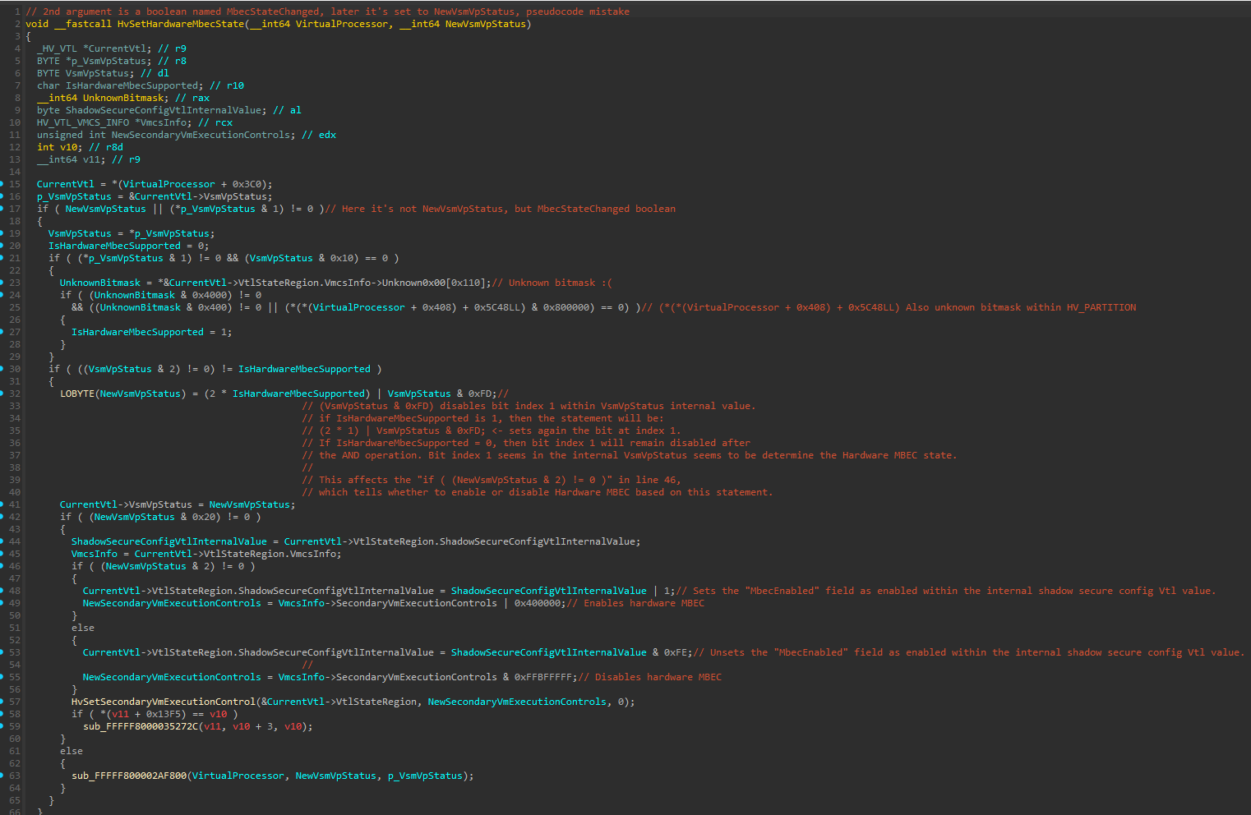Click the Unknown0x00 field access

tap(414, 283)
